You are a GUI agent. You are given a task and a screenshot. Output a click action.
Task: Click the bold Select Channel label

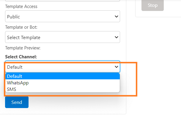21,57
